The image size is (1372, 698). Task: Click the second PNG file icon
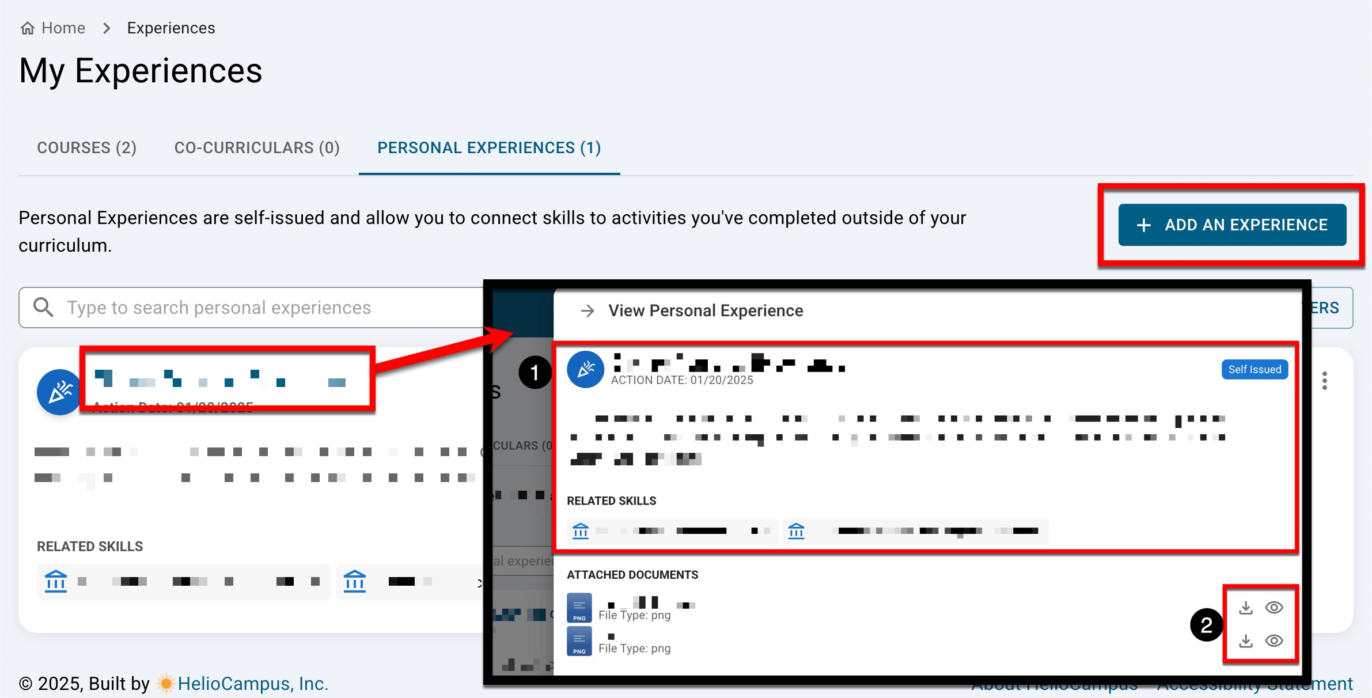[x=579, y=641]
